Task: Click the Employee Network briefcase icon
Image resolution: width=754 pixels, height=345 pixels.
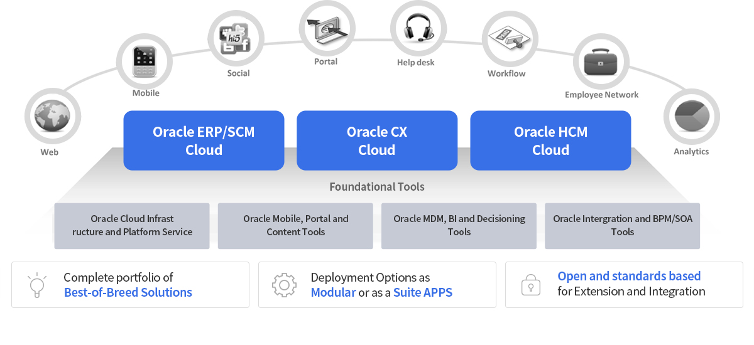Action: [601, 62]
